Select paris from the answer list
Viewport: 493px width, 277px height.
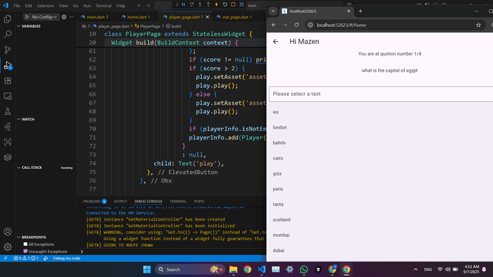278,189
